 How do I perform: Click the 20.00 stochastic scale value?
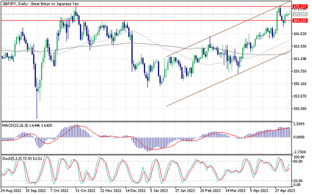pyautogui.click(x=299, y=180)
